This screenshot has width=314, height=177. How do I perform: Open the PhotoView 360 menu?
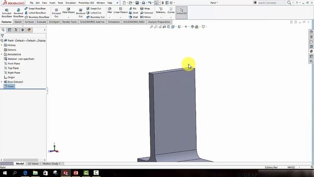point(86,3)
